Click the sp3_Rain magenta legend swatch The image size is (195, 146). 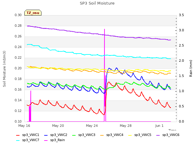[x=46, y=141]
